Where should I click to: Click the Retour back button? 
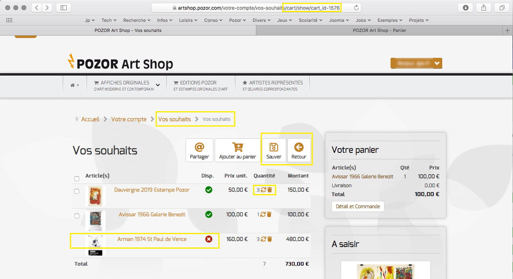click(x=299, y=150)
